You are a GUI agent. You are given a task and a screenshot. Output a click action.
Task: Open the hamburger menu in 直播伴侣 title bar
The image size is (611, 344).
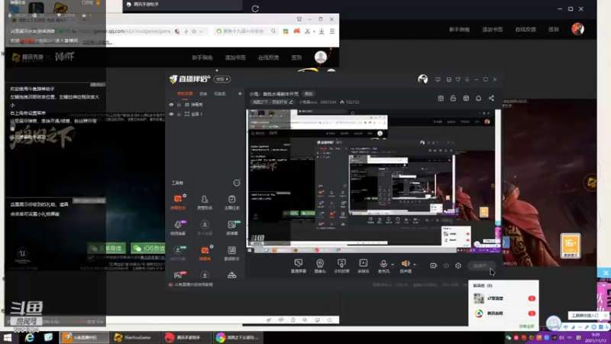pos(467,80)
